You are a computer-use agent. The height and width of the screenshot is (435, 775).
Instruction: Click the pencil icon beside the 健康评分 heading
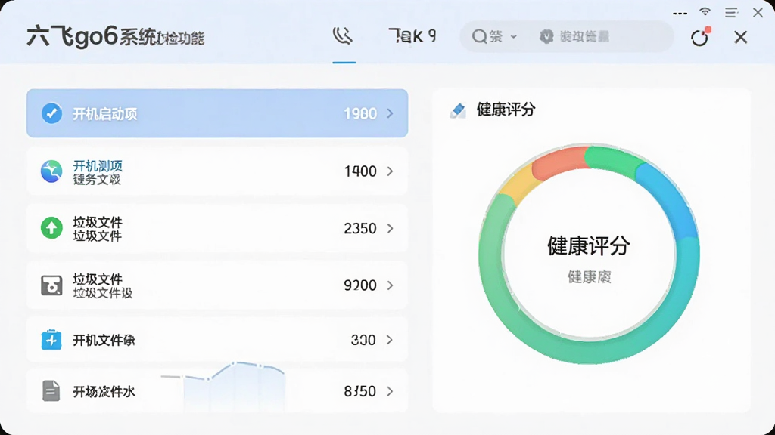point(458,110)
